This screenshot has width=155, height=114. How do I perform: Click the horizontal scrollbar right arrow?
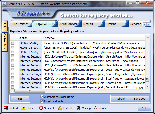pyautogui.click(x=143, y=91)
